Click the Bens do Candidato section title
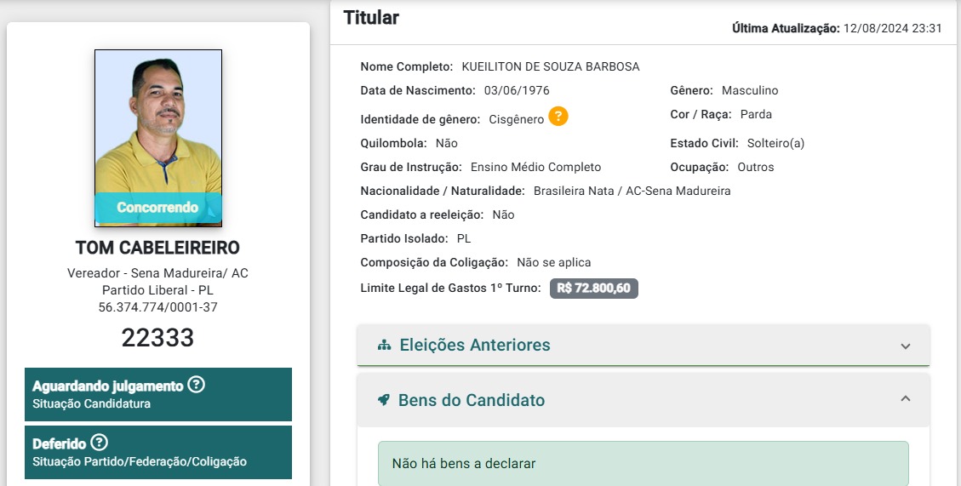The height and width of the screenshot is (486, 961). (472, 400)
